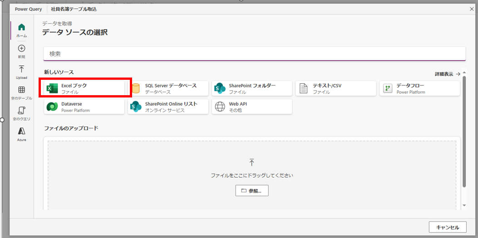Open the ホーム sidebar item
The height and width of the screenshot is (238, 478).
click(21, 30)
